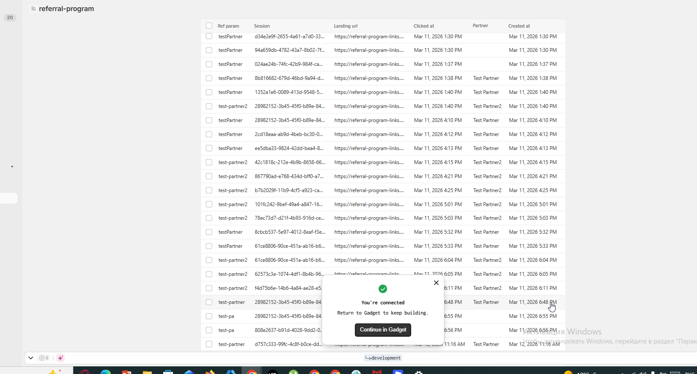Click session cell 8b816682-679d-46bd-9a94-d...
Screen dimensions: 697x374
(290, 78)
